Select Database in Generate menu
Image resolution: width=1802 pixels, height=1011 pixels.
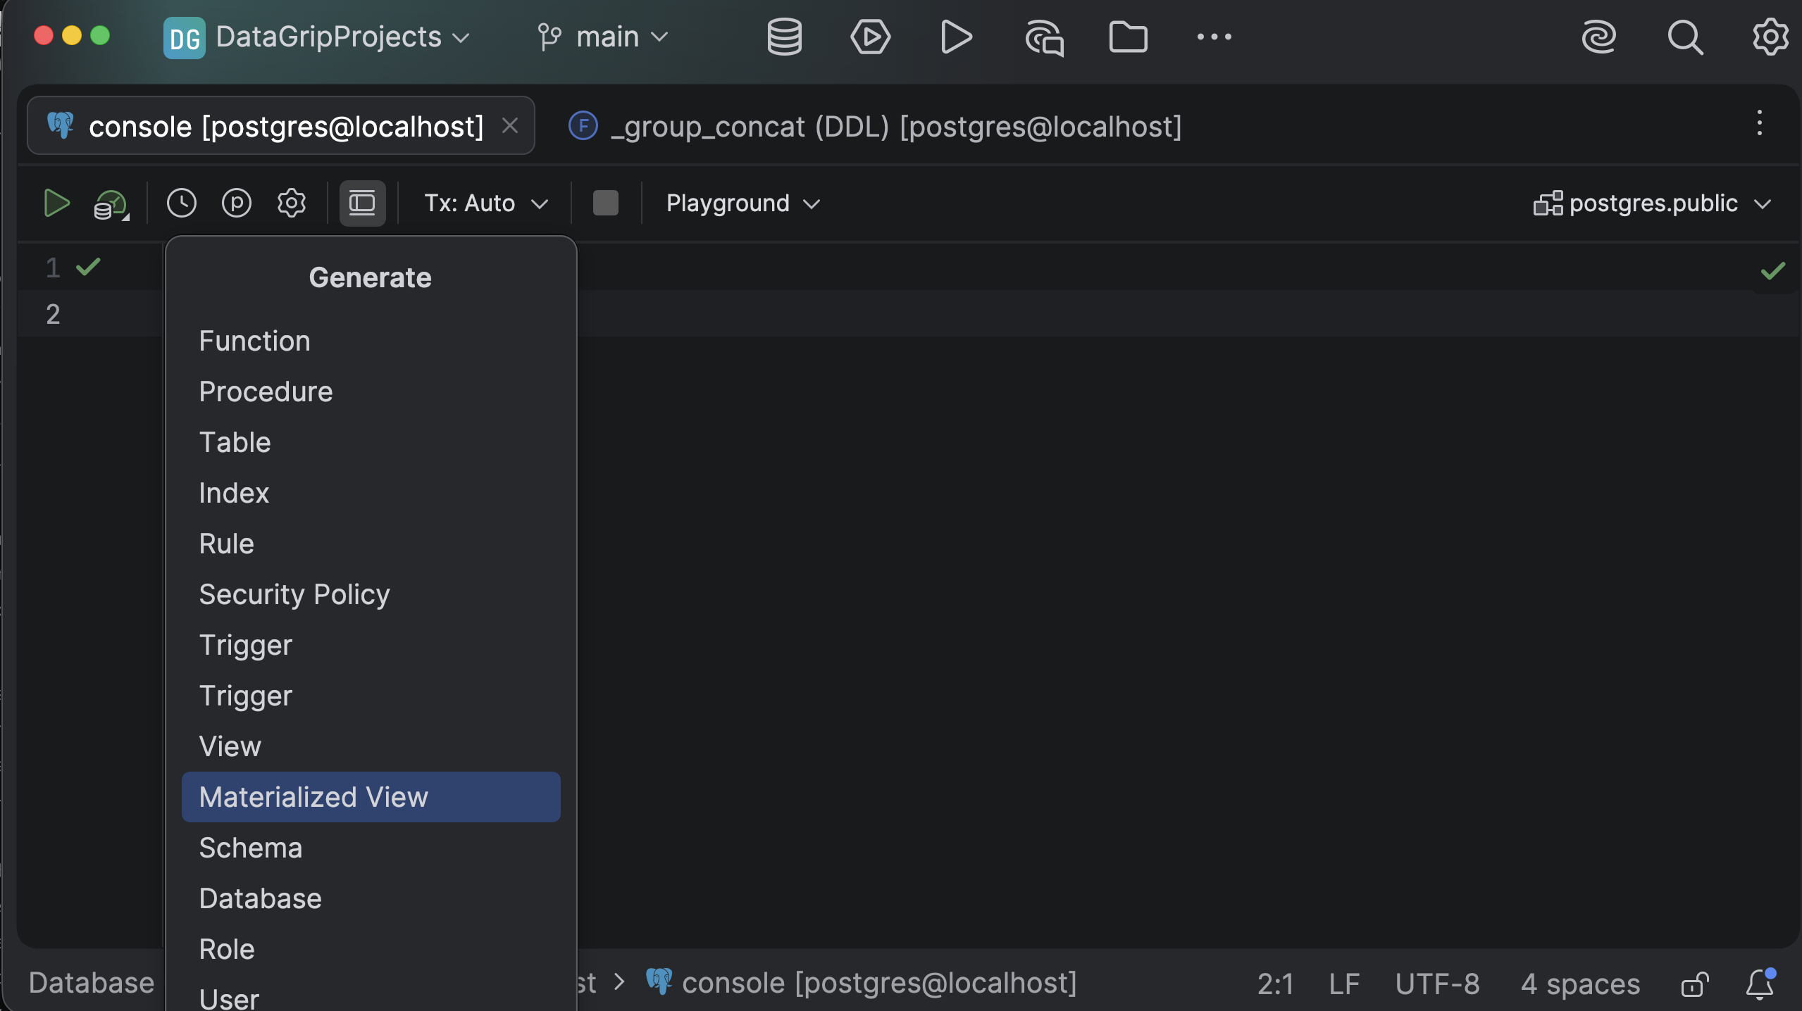click(371, 898)
